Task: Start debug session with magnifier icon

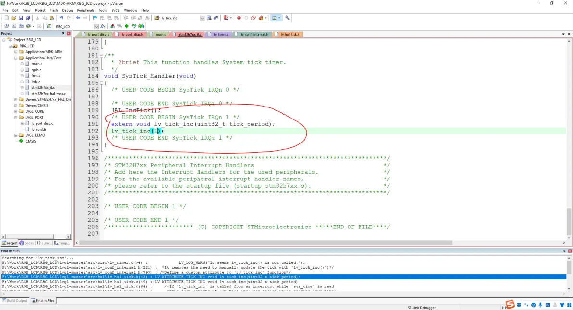Action: (x=225, y=18)
